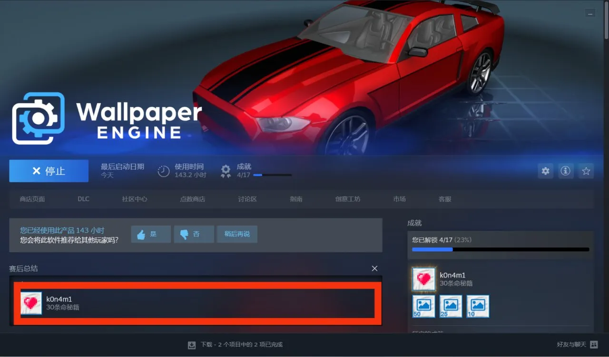Select the k0n4m1 heart achievement in summary

[197, 303]
